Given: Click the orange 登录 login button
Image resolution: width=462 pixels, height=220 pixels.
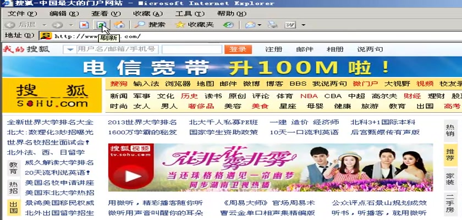Looking at the screenshot, I should click(x=238, y=50).
